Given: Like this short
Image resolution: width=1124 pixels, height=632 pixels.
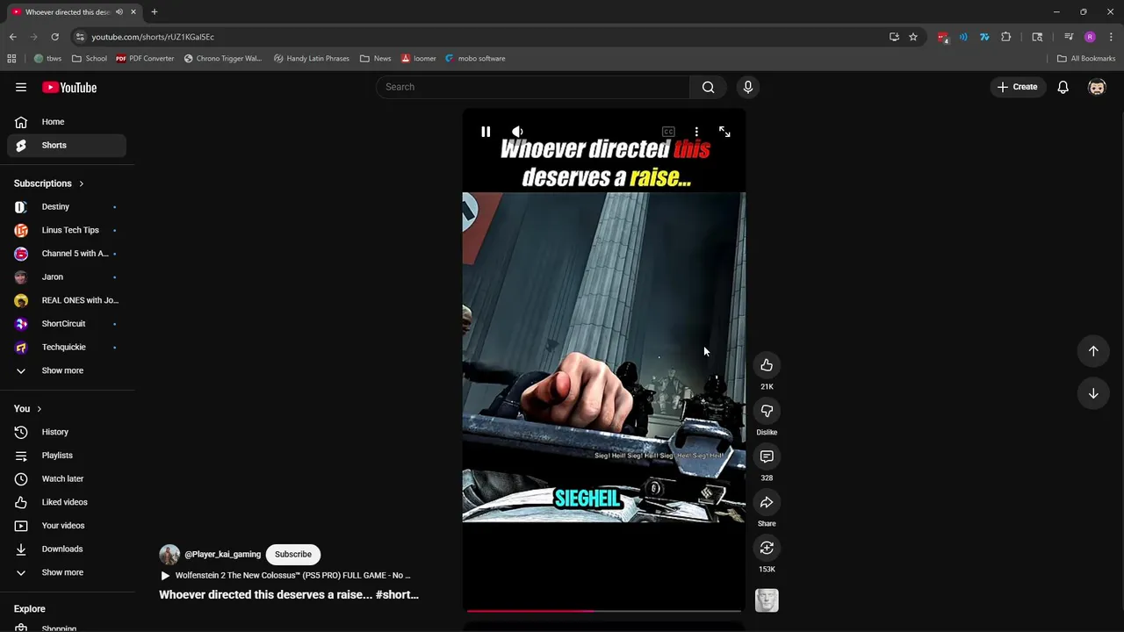Looking at the screenshot, I should coord(767,365).
